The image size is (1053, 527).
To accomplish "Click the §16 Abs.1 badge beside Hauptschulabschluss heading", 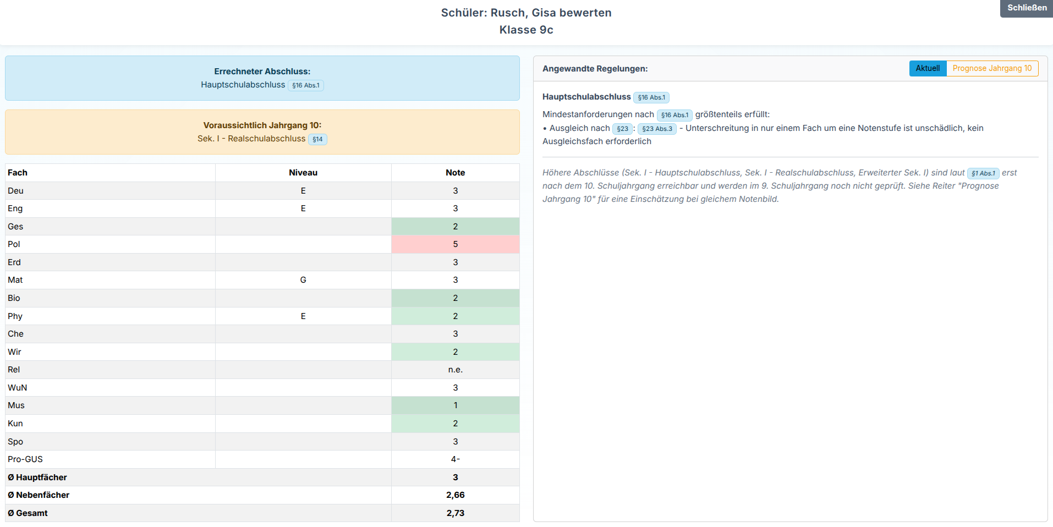I will [x=651, y=97].
